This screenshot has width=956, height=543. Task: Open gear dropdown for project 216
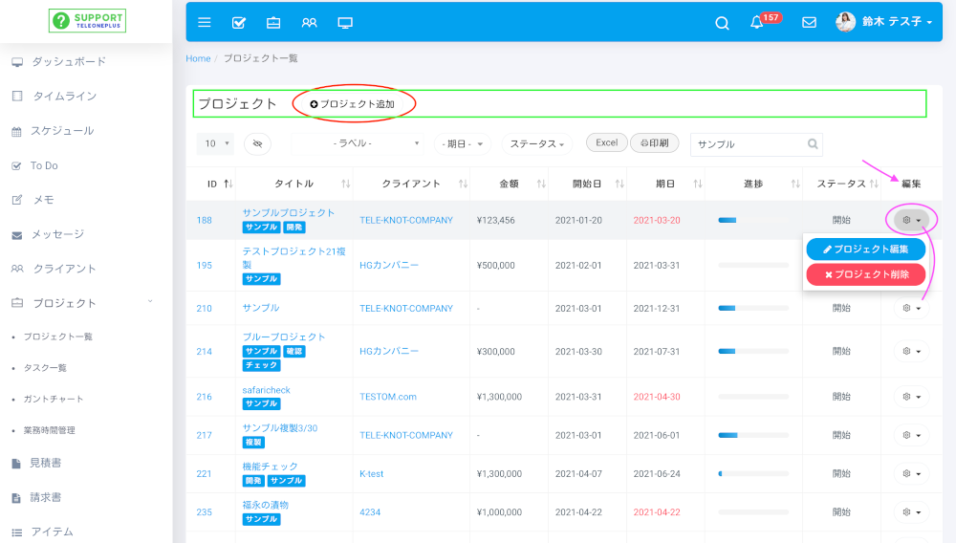(x=911, y=397)
